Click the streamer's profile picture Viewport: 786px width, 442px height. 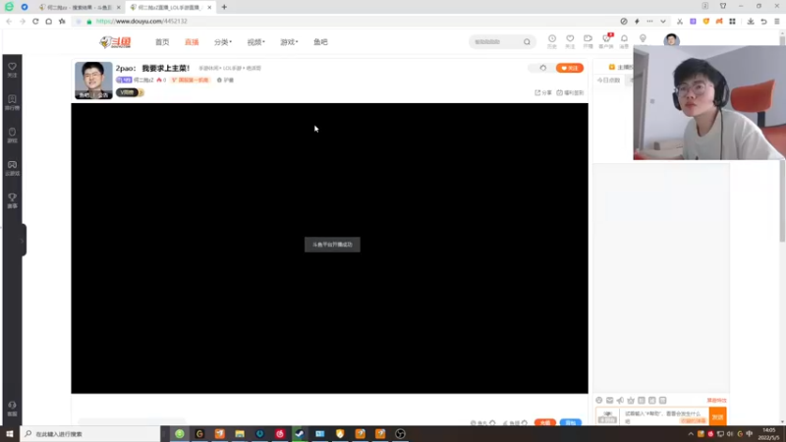pyautogui.click(x=93, y=81)
